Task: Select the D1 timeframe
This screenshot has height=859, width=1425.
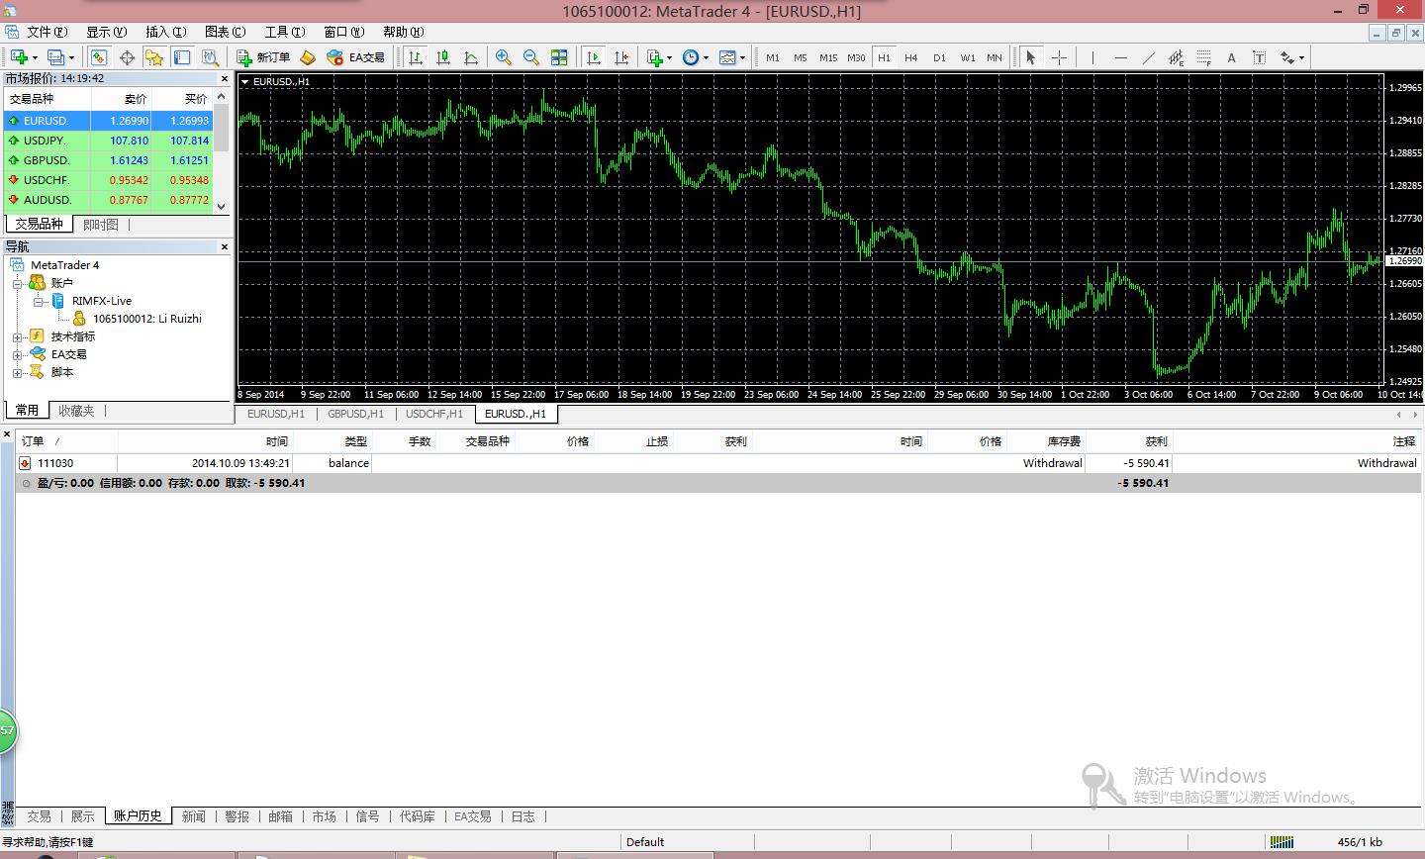Action: coord(939,57)
